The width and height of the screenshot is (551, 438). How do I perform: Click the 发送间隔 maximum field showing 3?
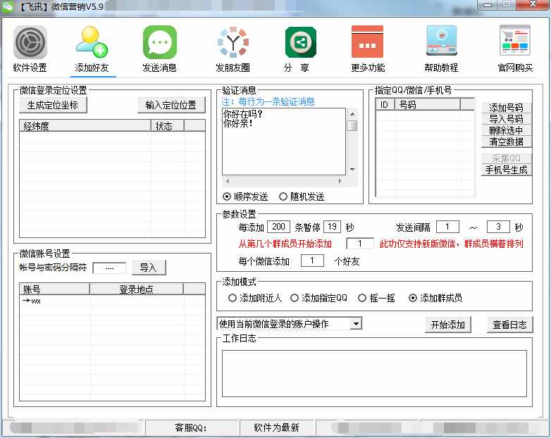[x=498, y=227]
